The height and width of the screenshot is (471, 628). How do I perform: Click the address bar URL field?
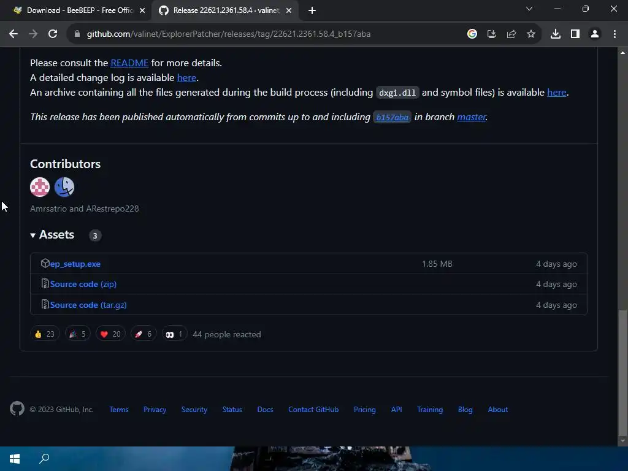coord(229,34)
